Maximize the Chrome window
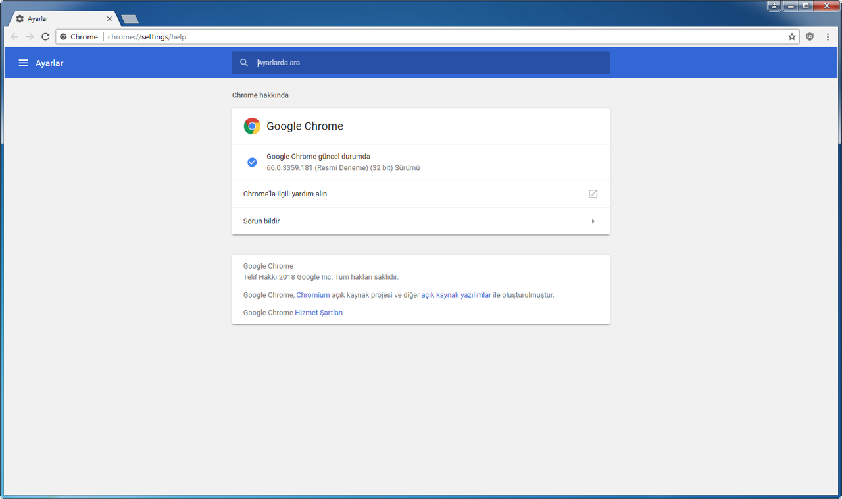This screenshot has height=499, width=842. pos(805,5)
